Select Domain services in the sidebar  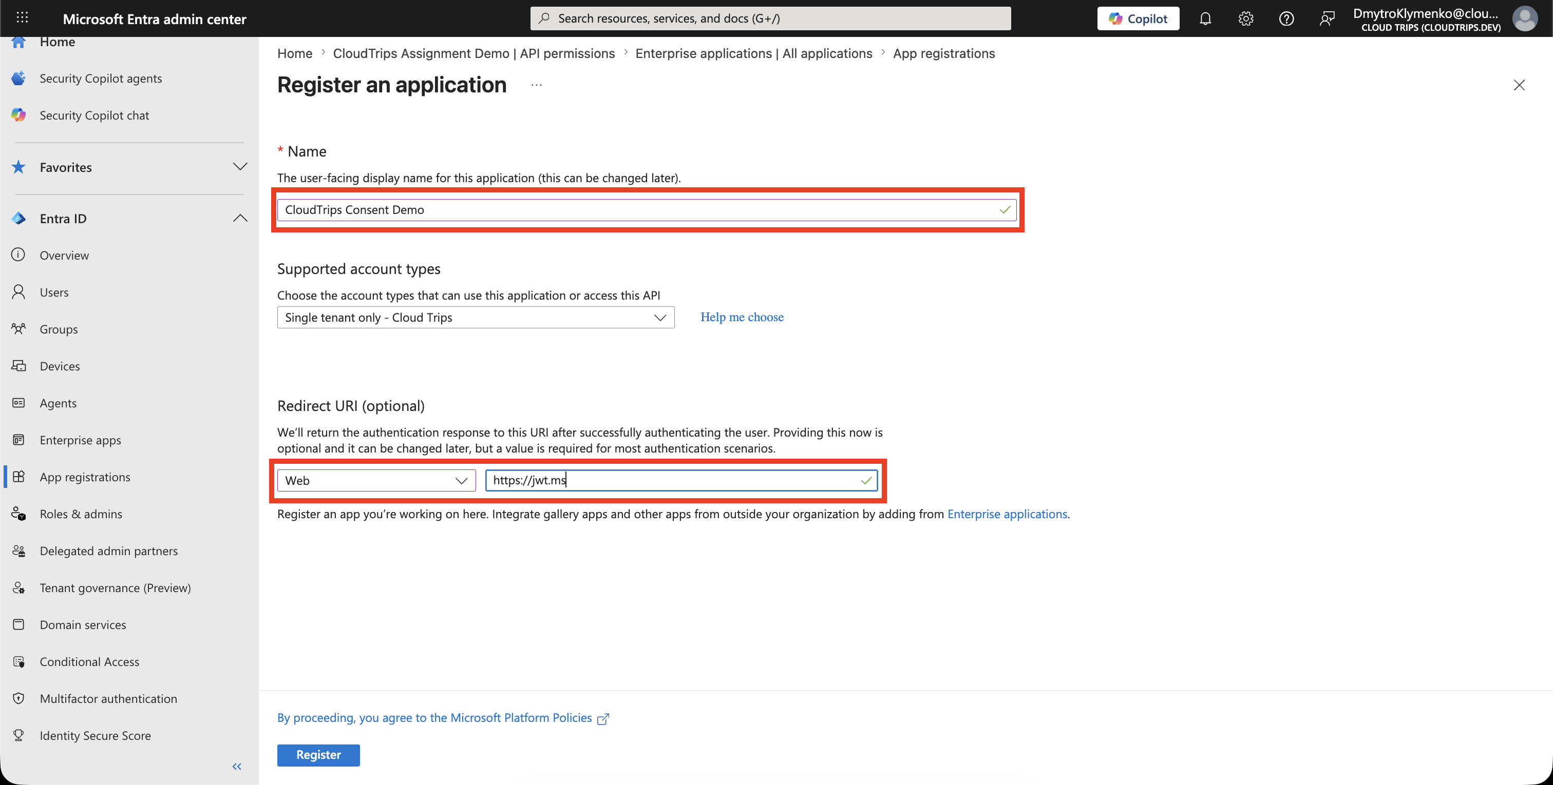[x=83, y=625]
